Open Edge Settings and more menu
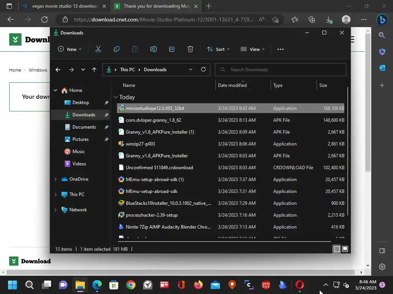393x294 pixels. click(x=364, y=20)
